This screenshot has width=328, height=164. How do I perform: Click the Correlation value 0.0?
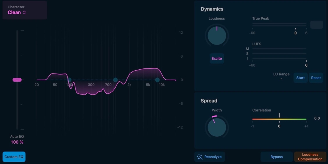(317, 118)
